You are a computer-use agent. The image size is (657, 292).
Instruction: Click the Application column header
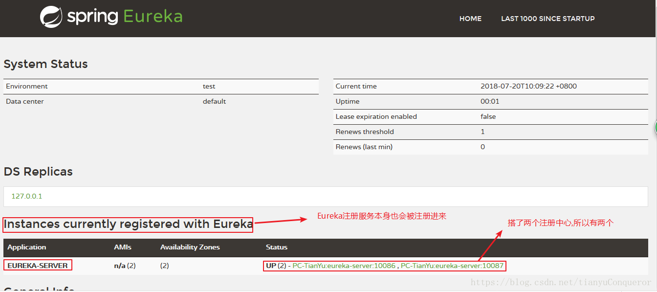click(27, 247)
